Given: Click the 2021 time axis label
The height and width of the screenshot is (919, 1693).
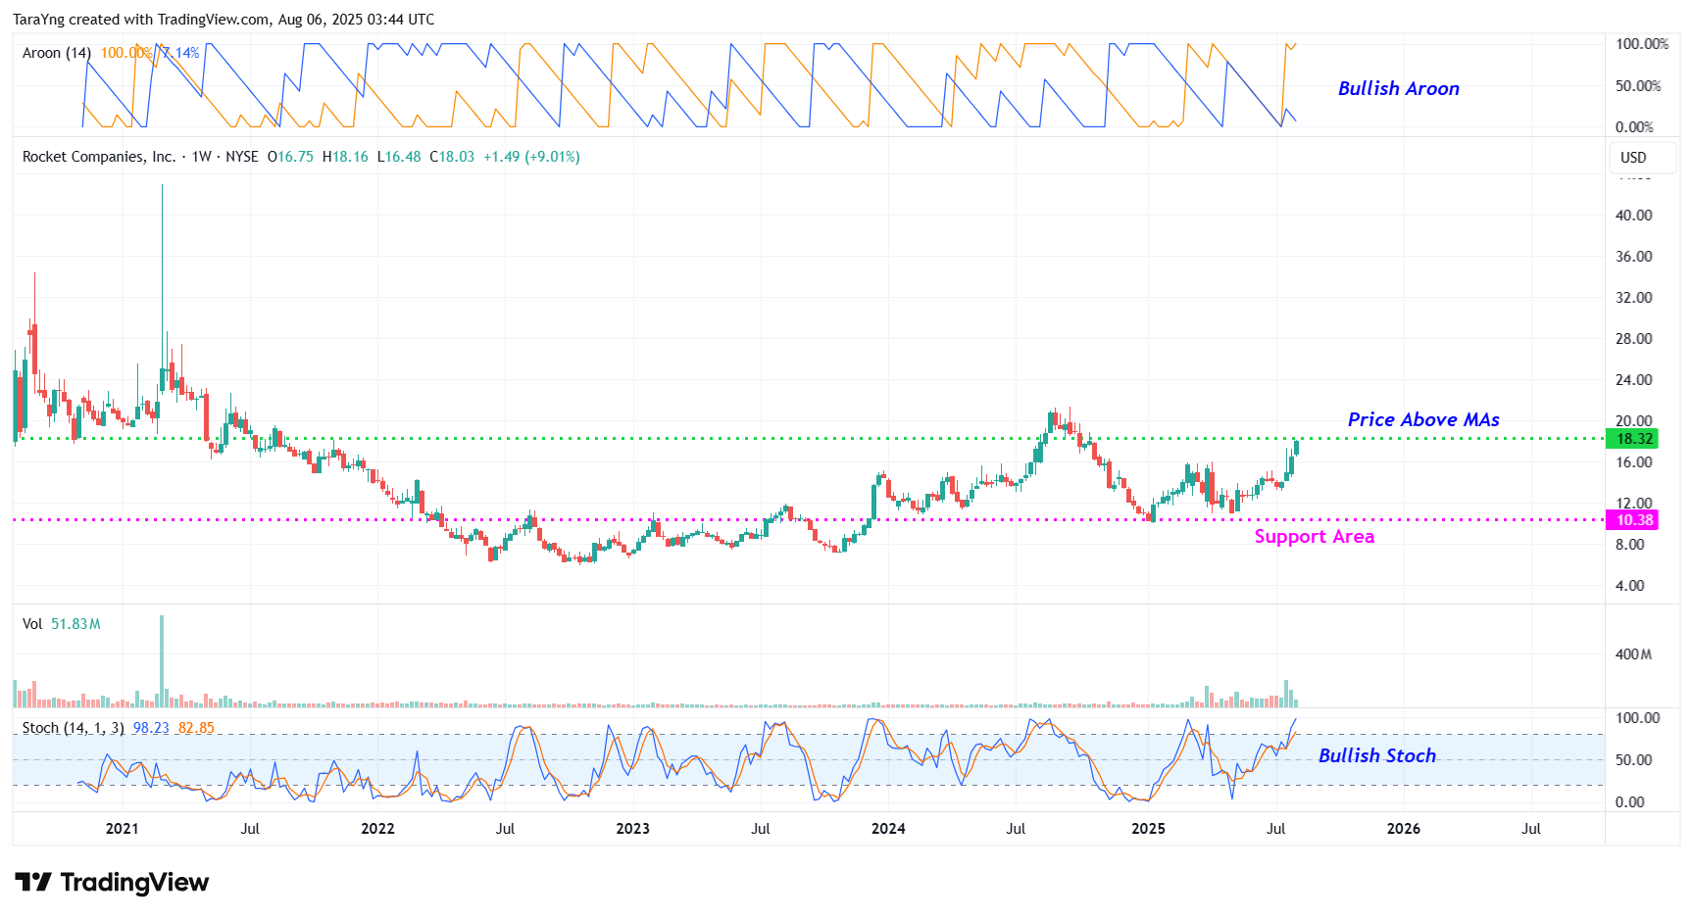Looking at the screenshot, I should (122, 829).
